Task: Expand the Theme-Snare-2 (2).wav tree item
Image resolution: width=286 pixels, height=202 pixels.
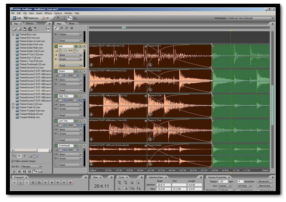Action: click(13, 104)
